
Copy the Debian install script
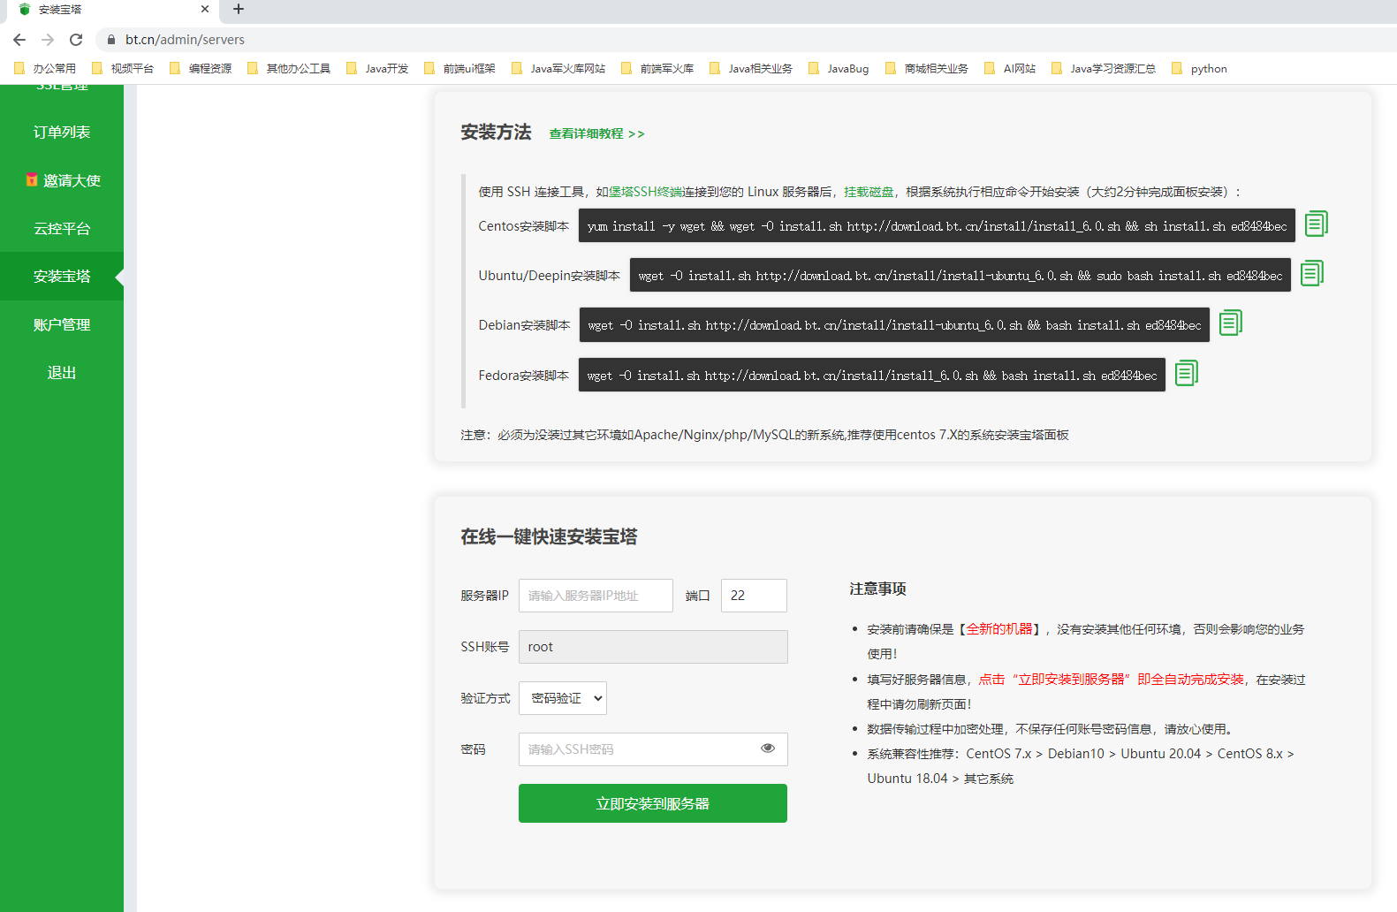(x=1231, y=323)
